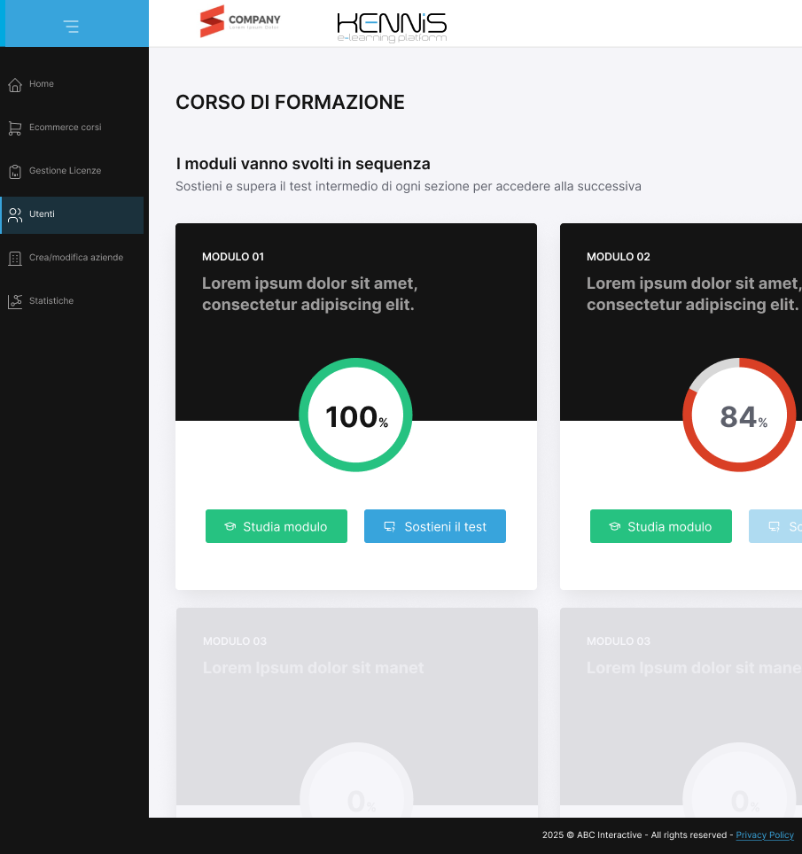The image size is (802, 854).
Task: Click the 84% red progress ring
Action: click(x=740, y=415)
